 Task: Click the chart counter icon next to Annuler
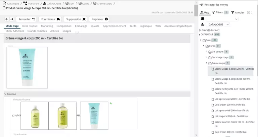pyautogui.click(x=248, y=12)
